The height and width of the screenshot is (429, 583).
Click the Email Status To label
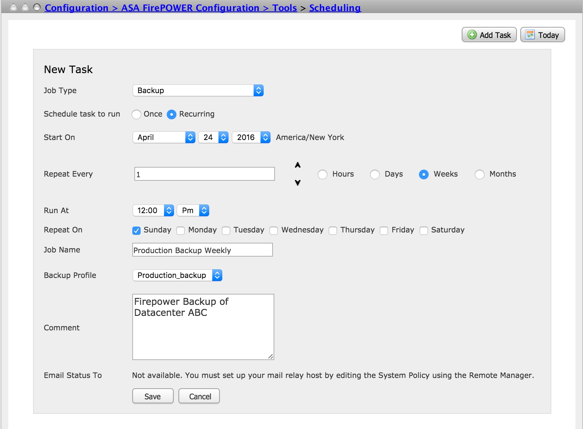73,375
